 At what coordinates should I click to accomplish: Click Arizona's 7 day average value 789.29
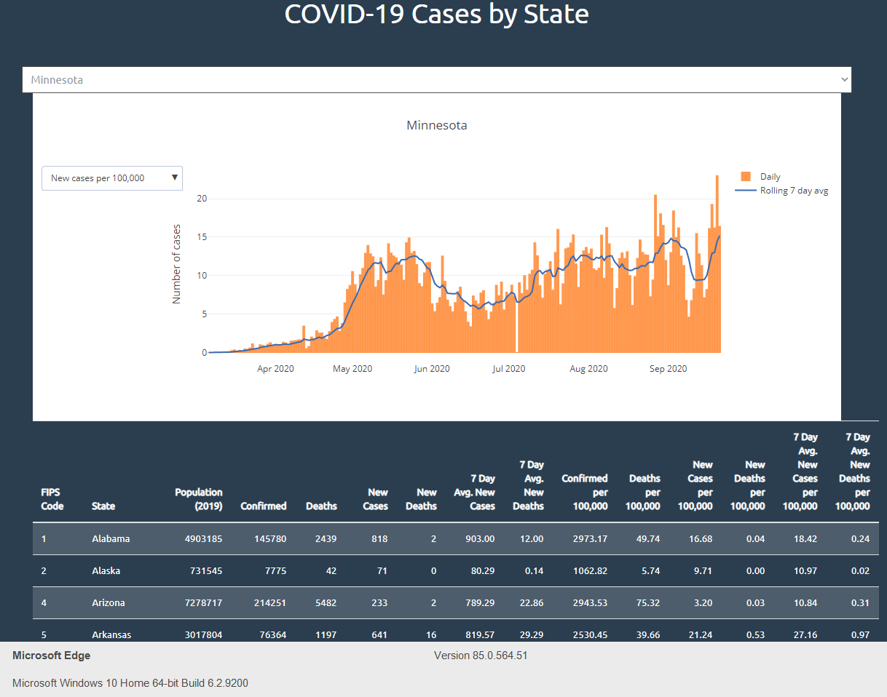click(x=480, y=603)
